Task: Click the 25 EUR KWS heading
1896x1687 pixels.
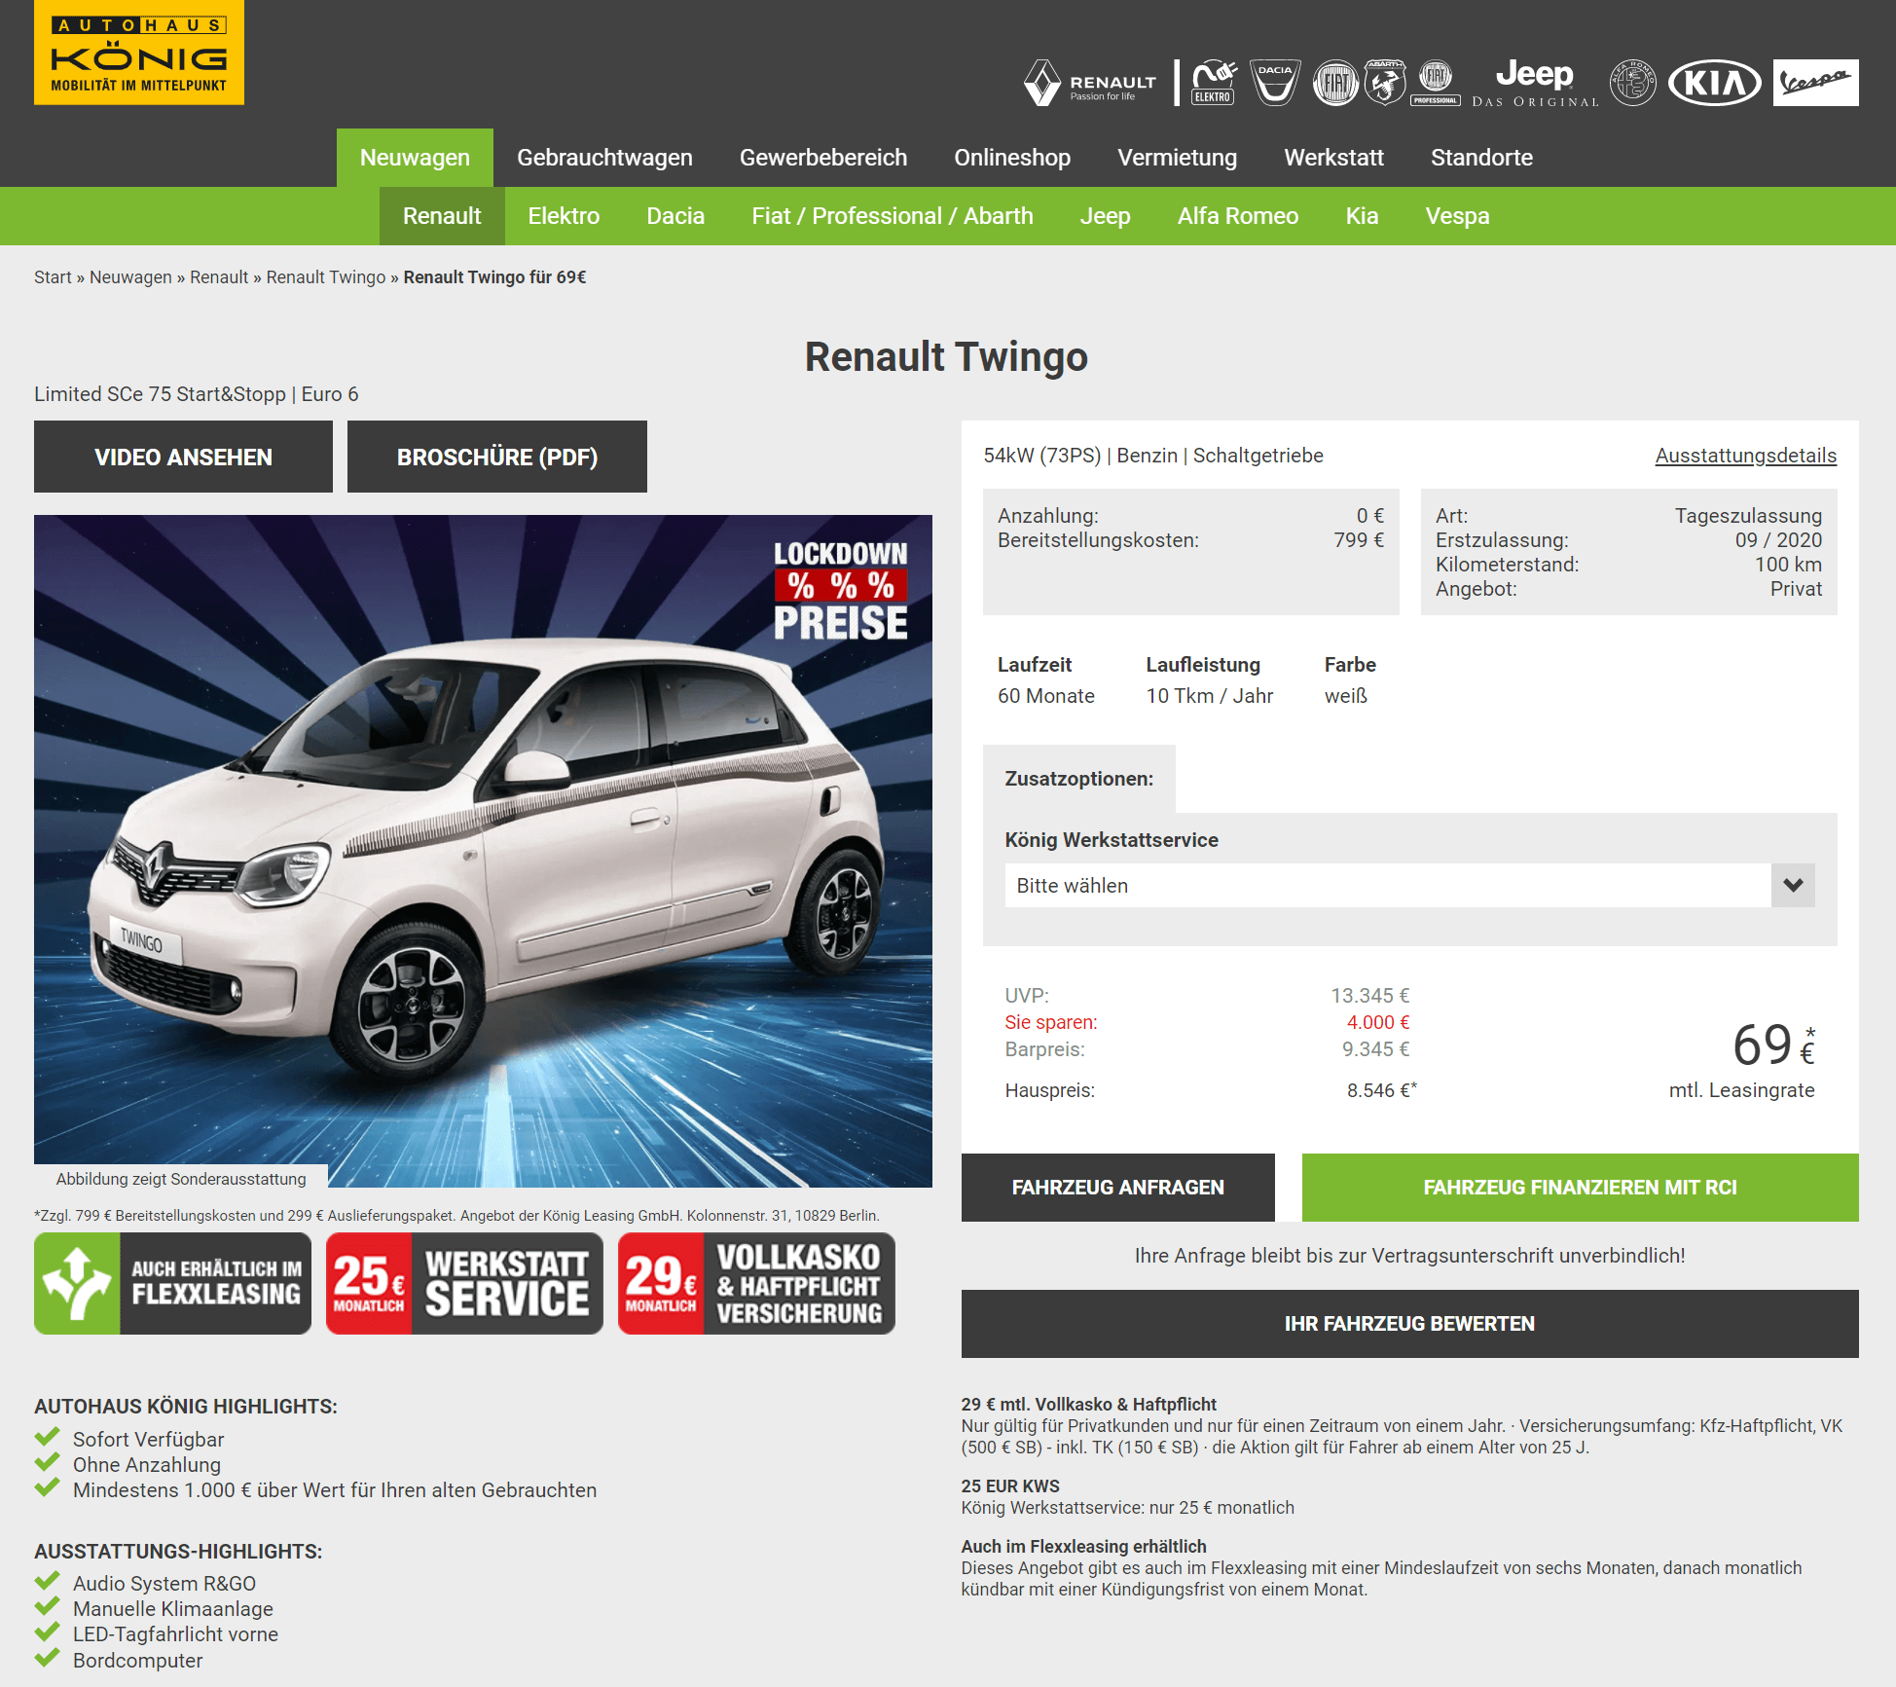Action: (1010, 1486)
